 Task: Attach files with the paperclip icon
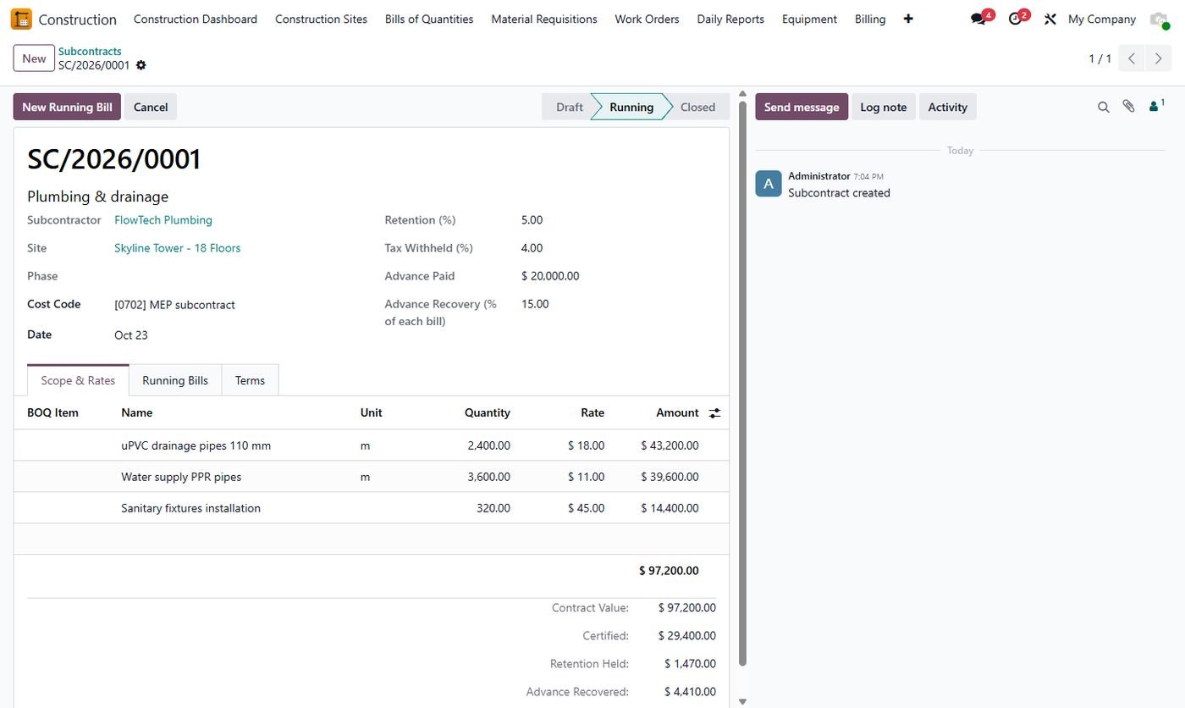[1128, 107]
